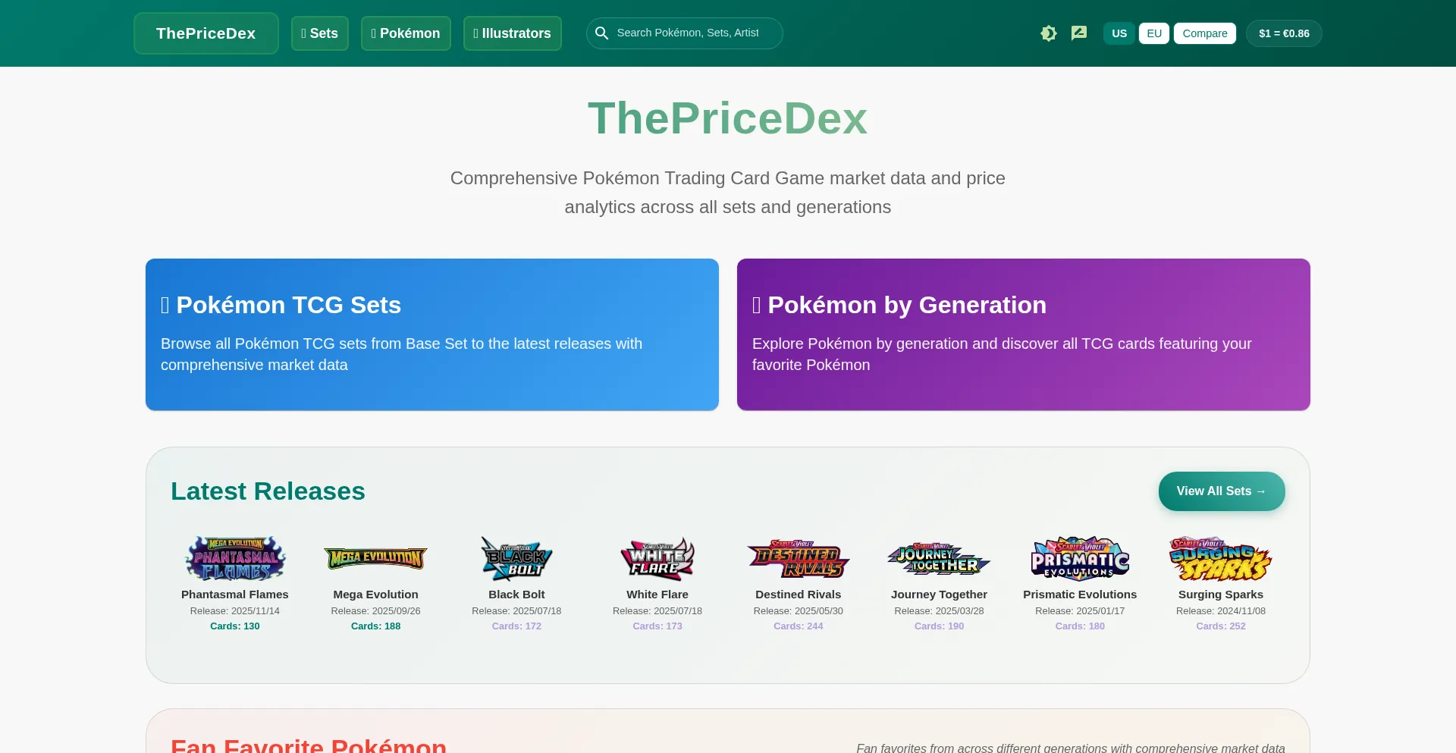Click the View All Sets button
Viewport: 1456px width, 753px height.
(1222, 491)
